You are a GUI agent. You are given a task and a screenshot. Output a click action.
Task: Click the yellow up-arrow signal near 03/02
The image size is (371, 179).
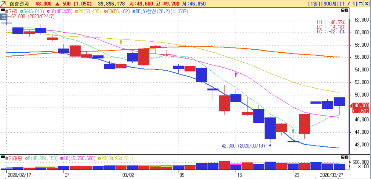tap(121, 42)
